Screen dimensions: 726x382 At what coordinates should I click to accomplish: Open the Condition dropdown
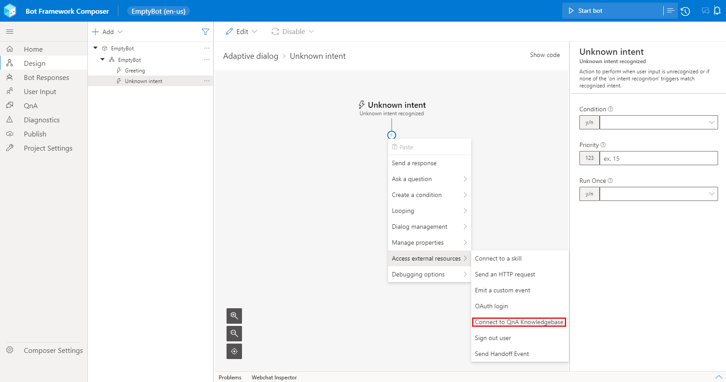click(658, 122)
